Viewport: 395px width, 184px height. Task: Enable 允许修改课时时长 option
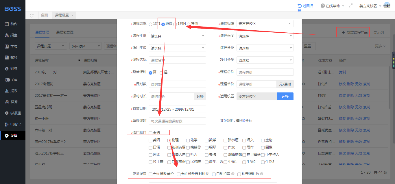click(179, 174)
